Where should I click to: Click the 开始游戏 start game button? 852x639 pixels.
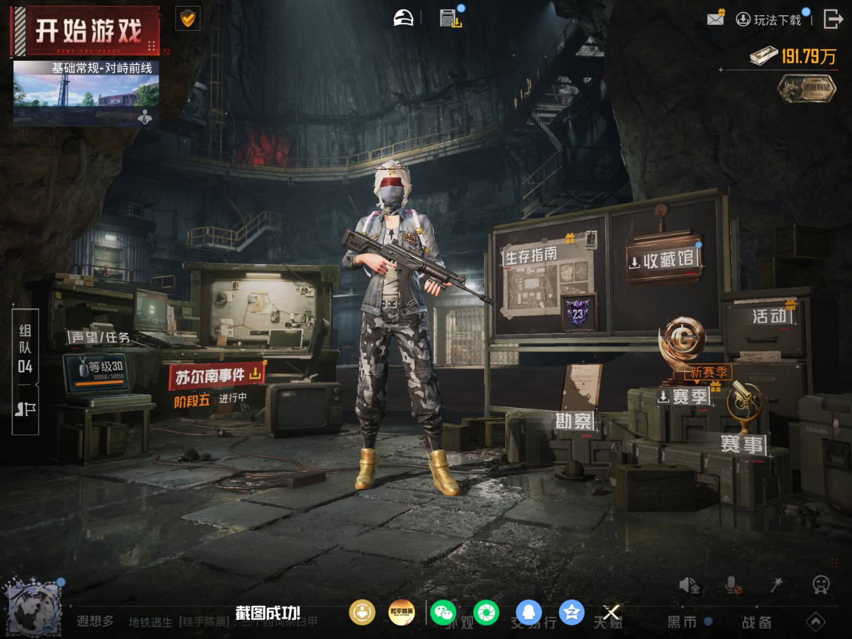(85, 31)
